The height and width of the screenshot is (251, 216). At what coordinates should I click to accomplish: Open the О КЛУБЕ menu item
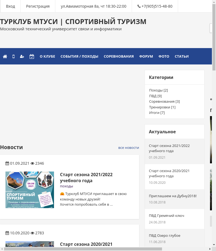pos(47,57)
